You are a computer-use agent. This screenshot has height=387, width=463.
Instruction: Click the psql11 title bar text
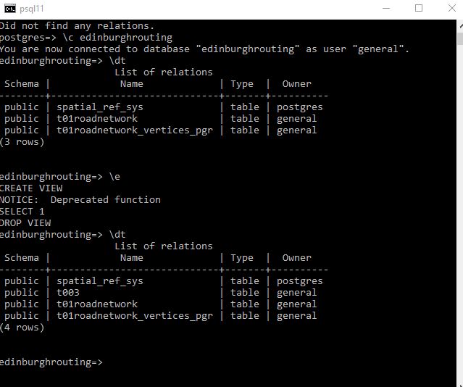pos(32,9)
